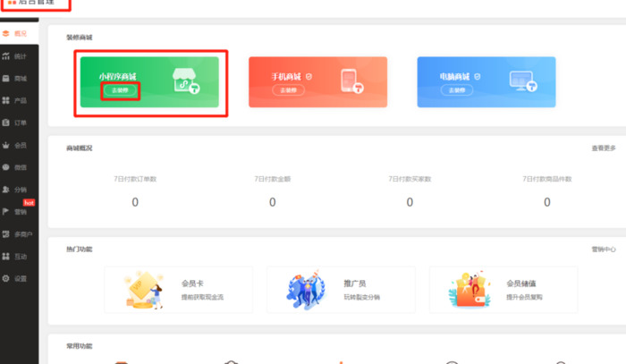Image resolution: width=626 pixels, height=364 pixels.
Task: Click the zero value under 7日付款买家数
Action: click(410, 202)
